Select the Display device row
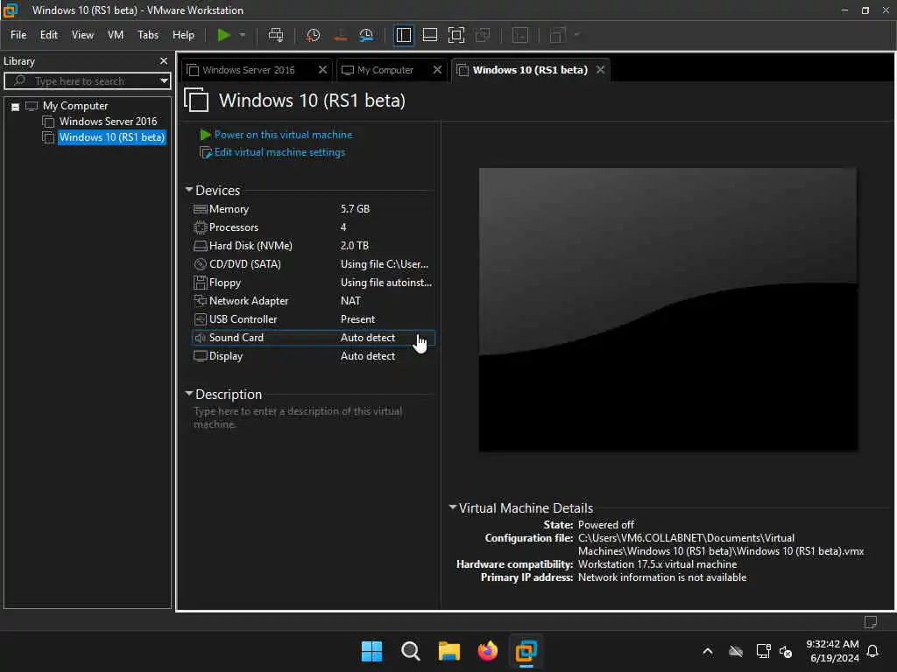The height and width of the screenshot is (672, 897). pyautogui.click(x=313, y=356)
